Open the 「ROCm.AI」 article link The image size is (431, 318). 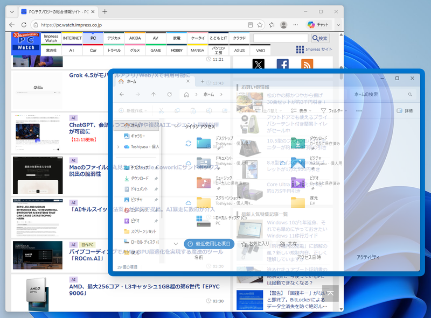pyautogui.click(x=145, y=255)
